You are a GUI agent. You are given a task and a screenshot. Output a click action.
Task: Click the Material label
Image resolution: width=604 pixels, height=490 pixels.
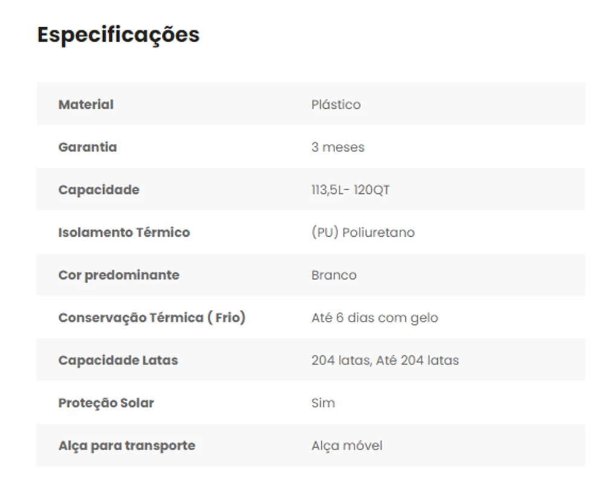(86, 105)
